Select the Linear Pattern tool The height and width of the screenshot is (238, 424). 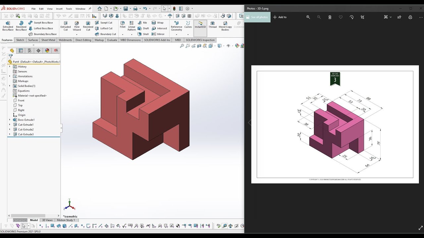(x=132, y=26)
